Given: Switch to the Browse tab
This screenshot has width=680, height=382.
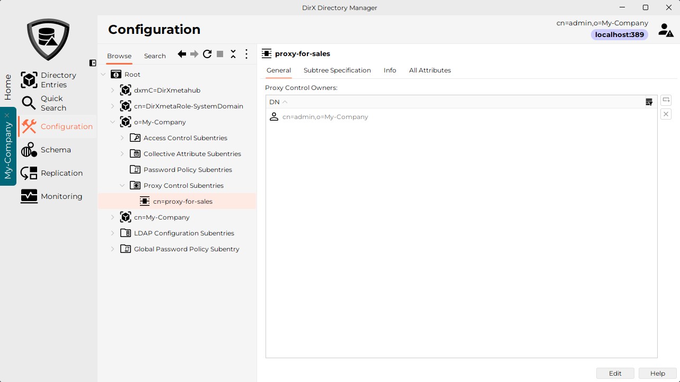Looking at the screenshot, I should 119,56.
